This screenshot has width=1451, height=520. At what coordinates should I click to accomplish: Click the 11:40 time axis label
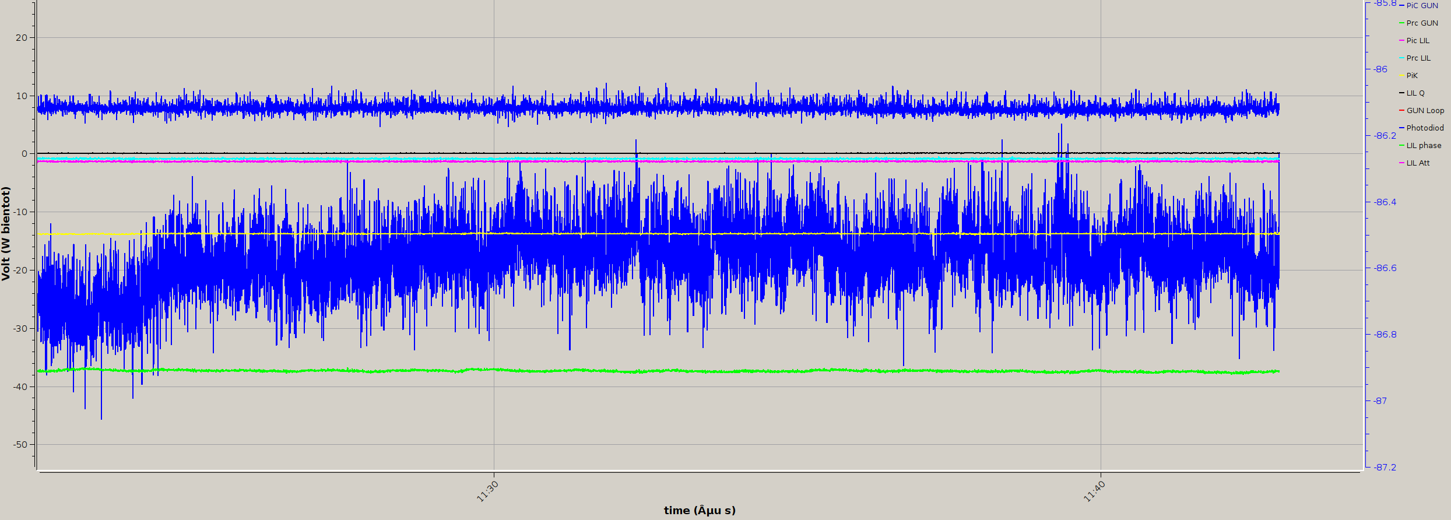pos(1094,491)
